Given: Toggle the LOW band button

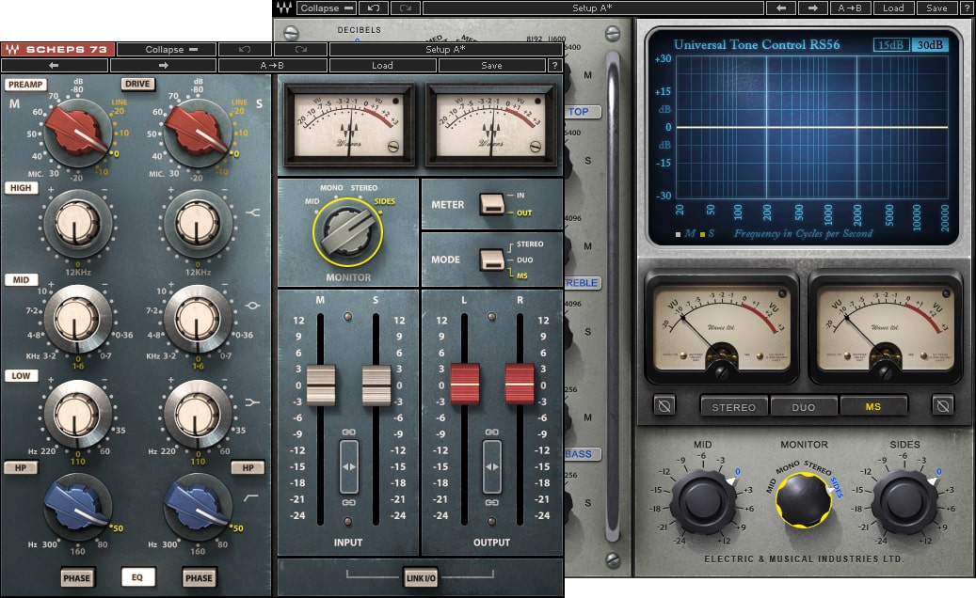Looking at the screenshot, I should click(x=21, y=375).
